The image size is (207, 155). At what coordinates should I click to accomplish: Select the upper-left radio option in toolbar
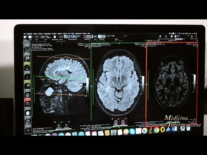pyautogui.click(x=41, y=36)
